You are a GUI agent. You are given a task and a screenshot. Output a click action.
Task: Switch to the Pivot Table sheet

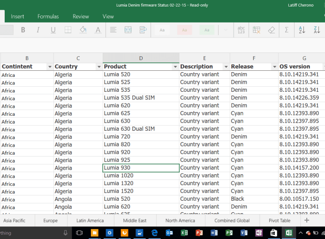(280, 221)
